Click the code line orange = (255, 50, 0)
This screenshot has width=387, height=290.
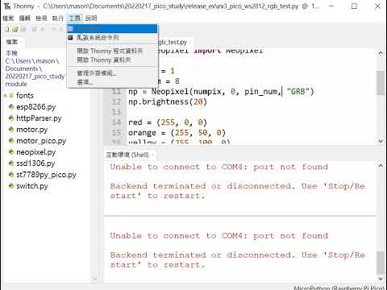(x=177, y=133)
